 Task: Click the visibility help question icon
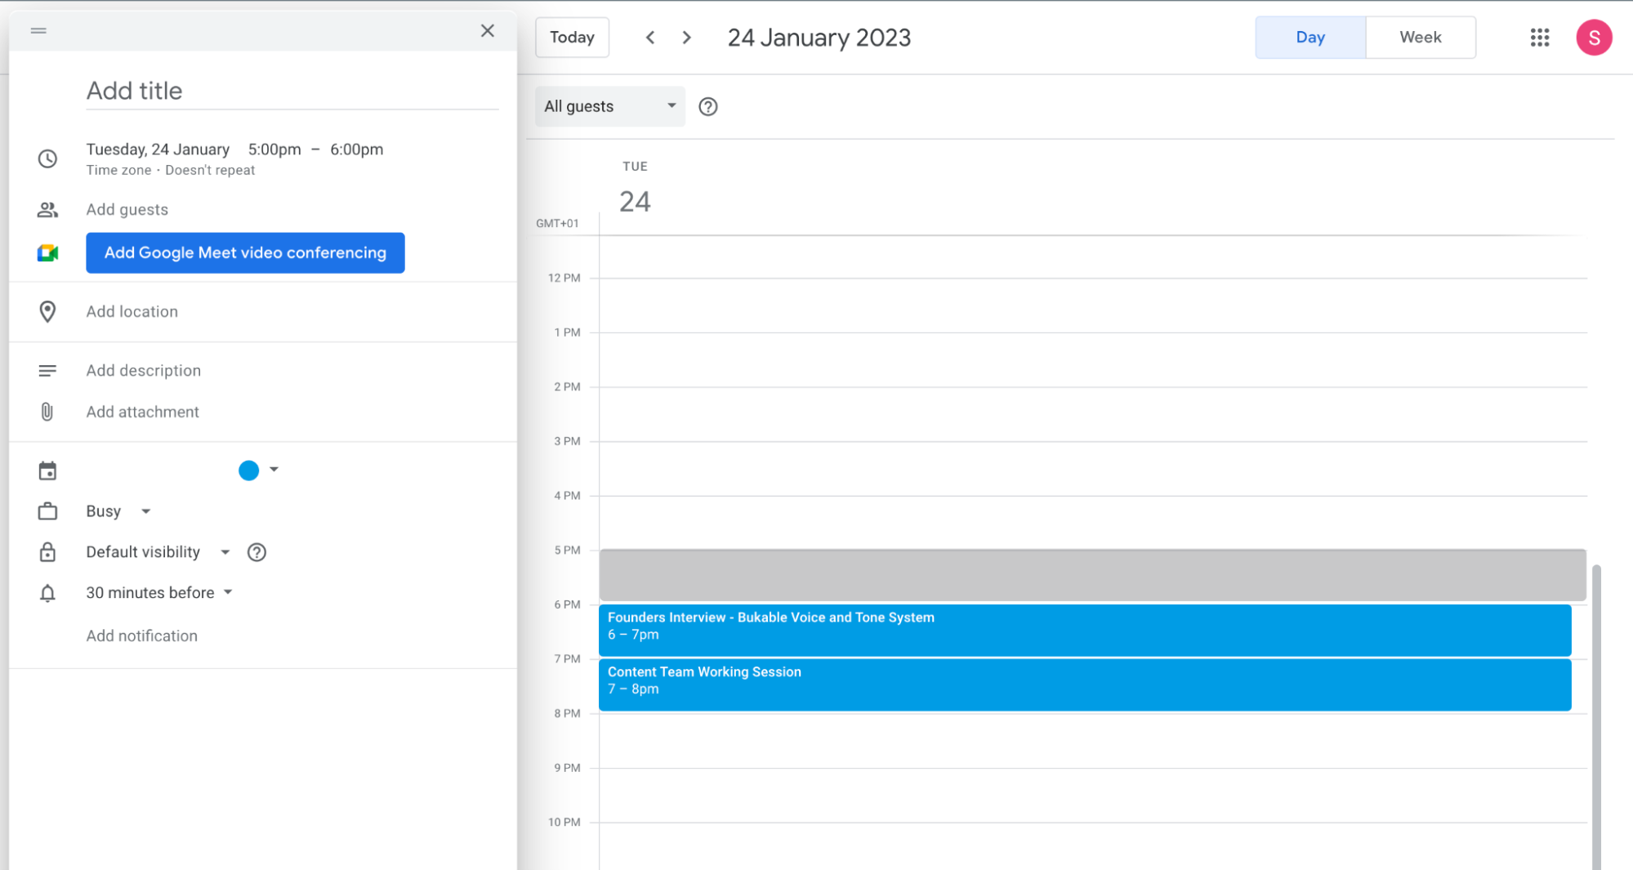click(257, 553)
